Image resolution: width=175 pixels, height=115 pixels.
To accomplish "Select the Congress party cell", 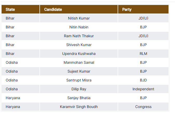I will 143,107.
